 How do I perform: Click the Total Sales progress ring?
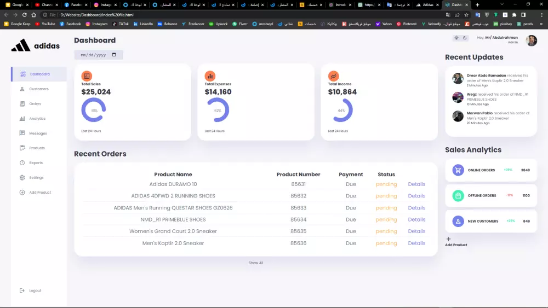[94, 110]
